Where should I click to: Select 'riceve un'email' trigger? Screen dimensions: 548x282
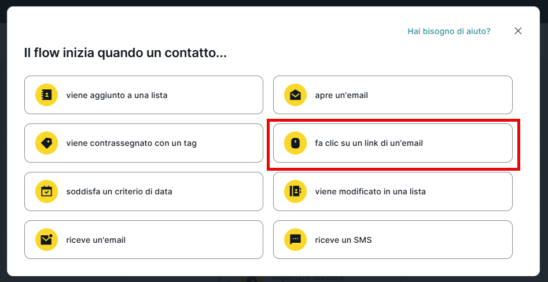coord(144,240)
